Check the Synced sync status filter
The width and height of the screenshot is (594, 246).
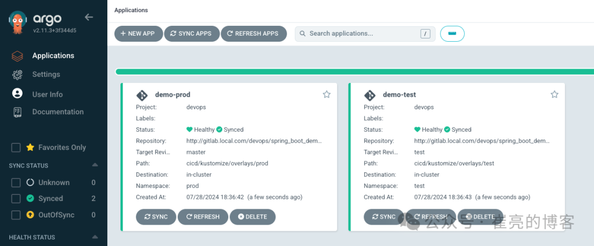[16, 199]
